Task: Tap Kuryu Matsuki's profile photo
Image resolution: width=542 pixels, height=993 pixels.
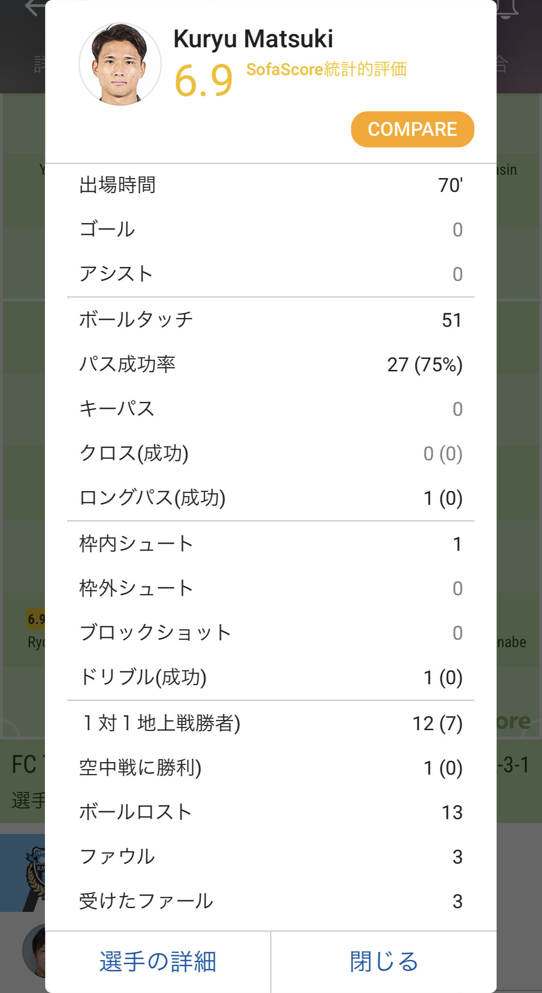Action: pos(120,64)
